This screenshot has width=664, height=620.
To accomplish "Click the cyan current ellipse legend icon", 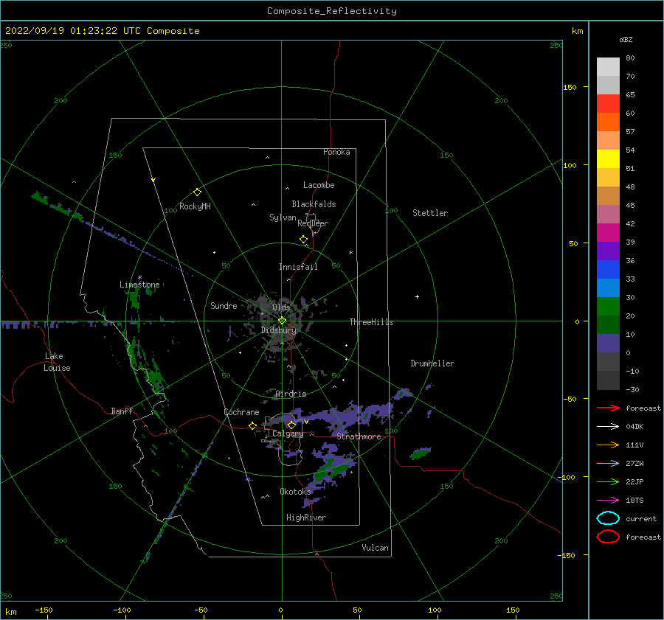I will coord(608,518).
